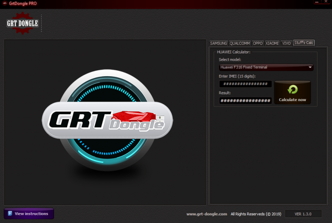This screenshot has width=332, height=223.
Task: Click the GrtDongle PRO title bar icon
Action: pyautogui.click(x=5, y=3)
